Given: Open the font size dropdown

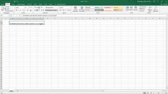Looking at the screenshot, I should [28, 8].
